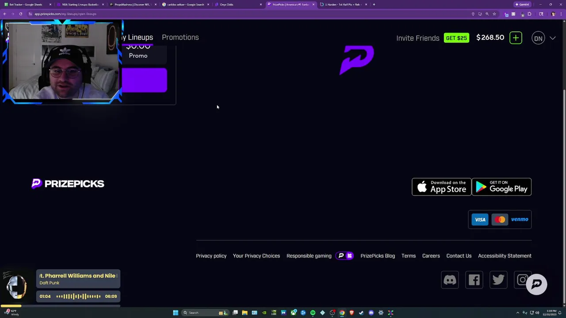Open the Facebook social link

pyautogui.click(x=474, y=280)
